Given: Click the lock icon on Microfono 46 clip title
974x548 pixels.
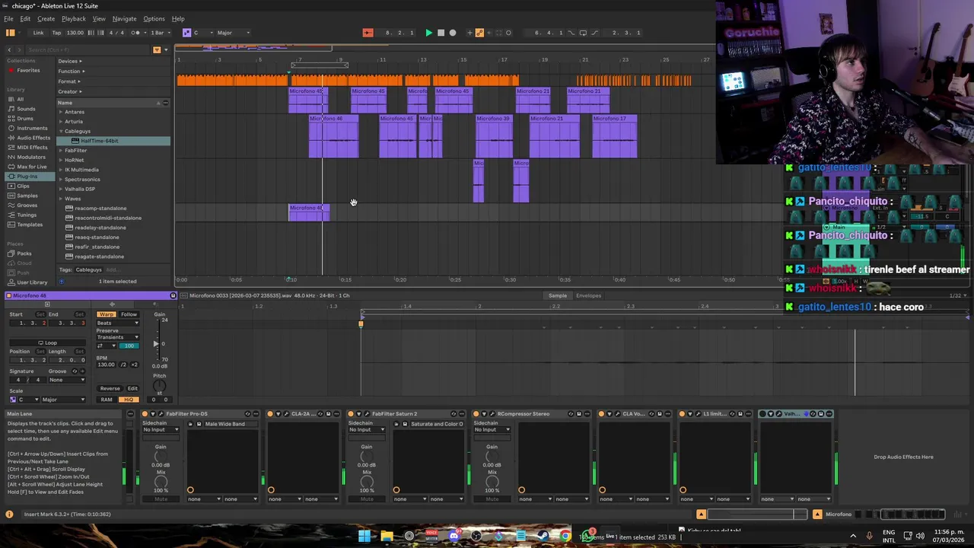Looking at the screenshot, I should click(173, 295).
